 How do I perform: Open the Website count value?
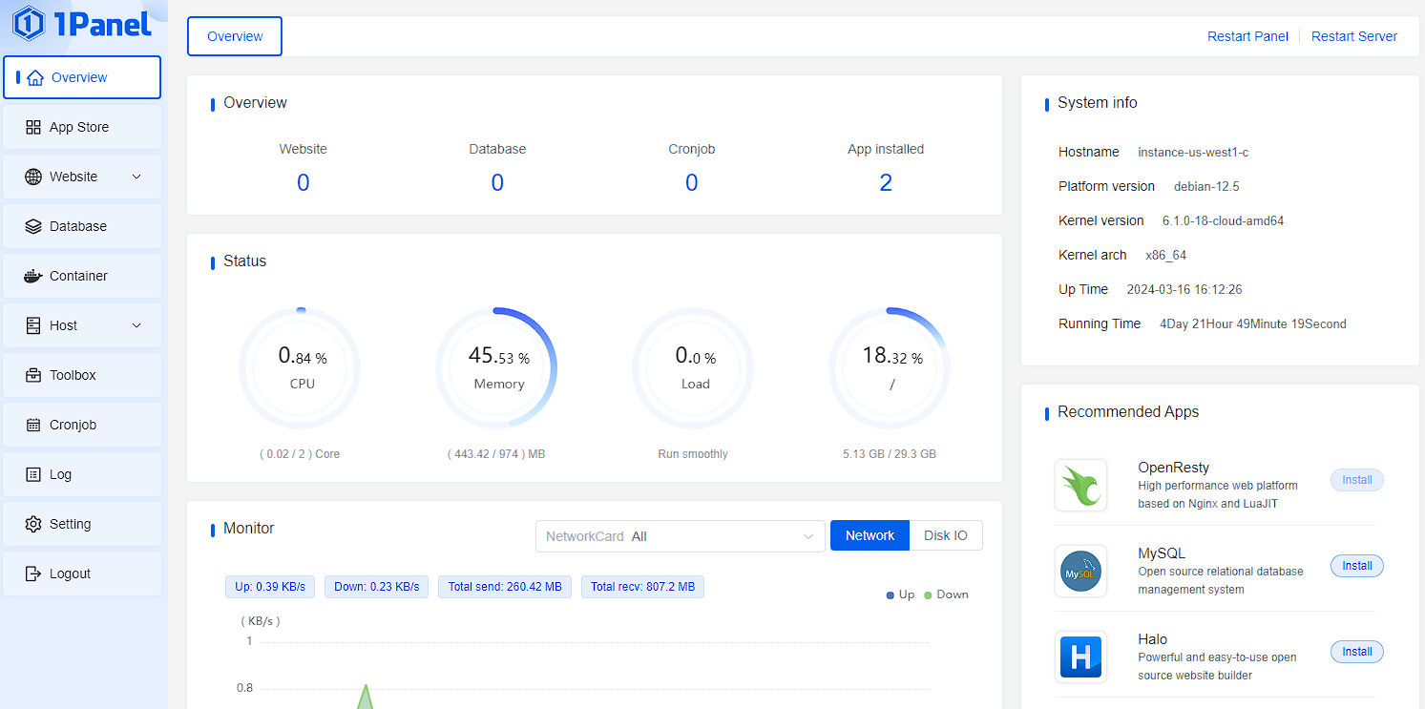tap(304, 182)
